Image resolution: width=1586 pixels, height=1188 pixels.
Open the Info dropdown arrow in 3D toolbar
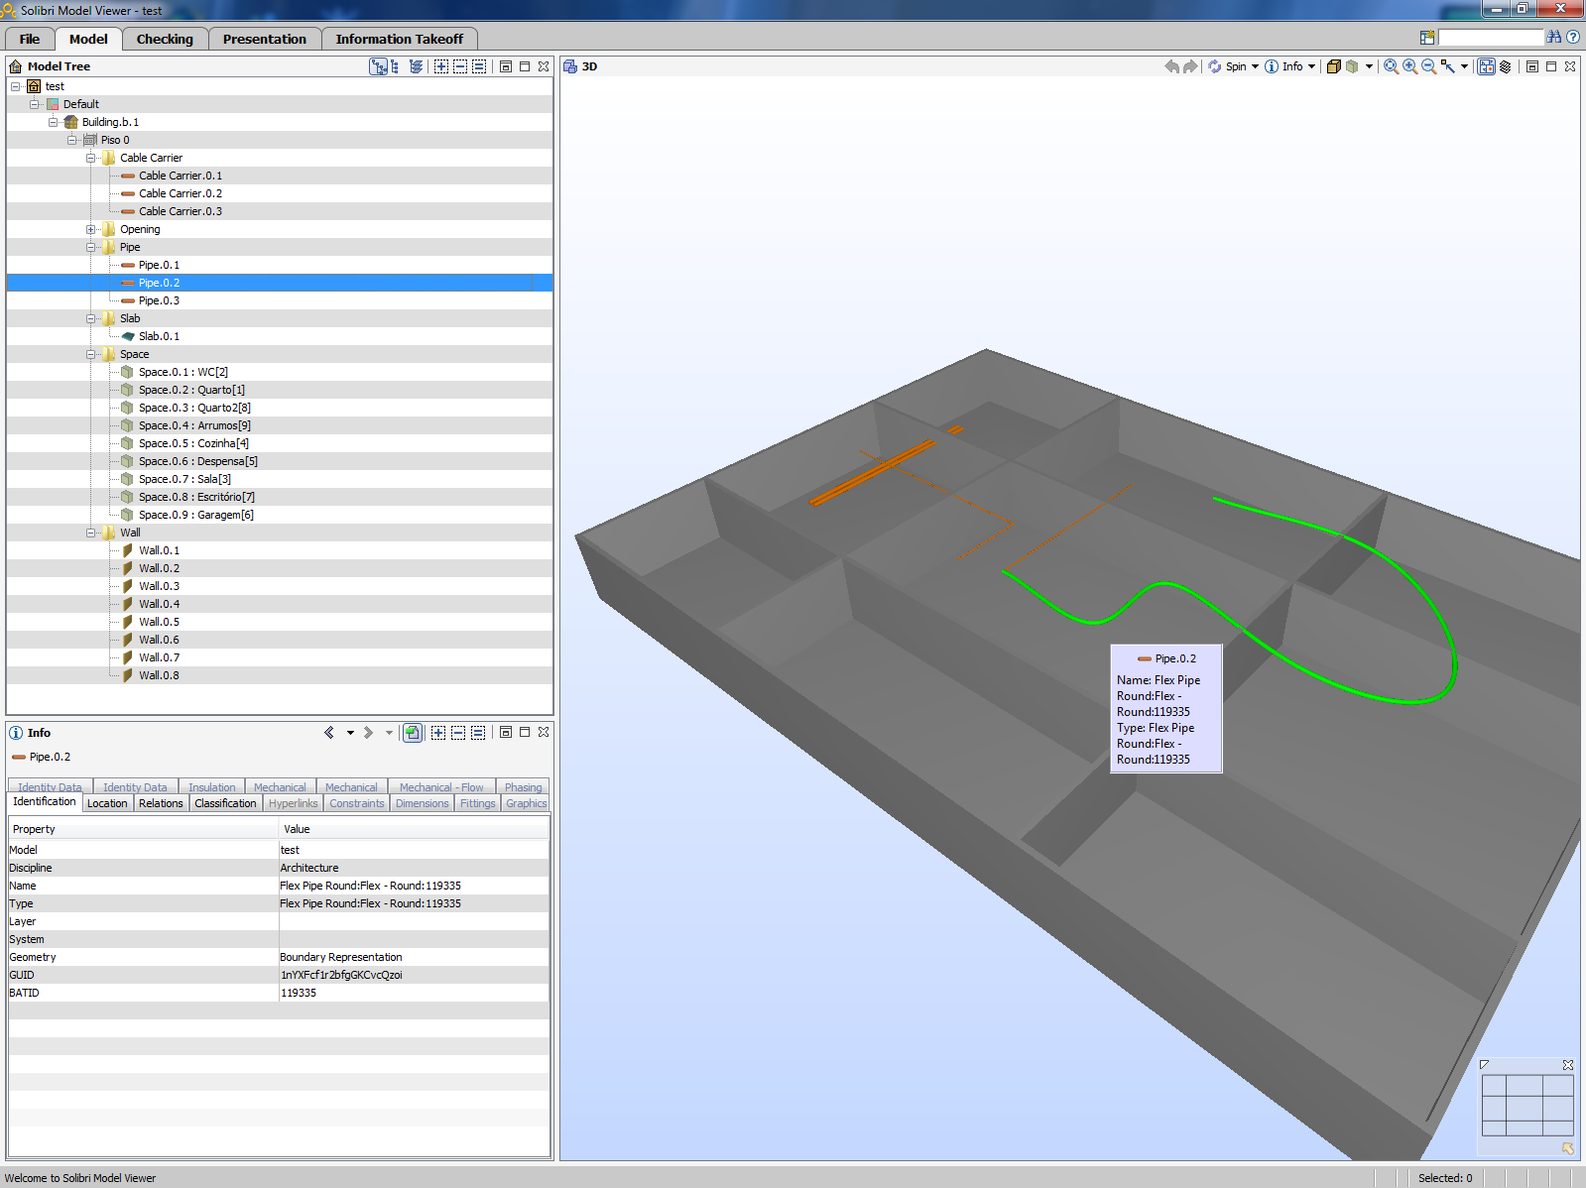pyautogui.click(x=1311, y=66)
